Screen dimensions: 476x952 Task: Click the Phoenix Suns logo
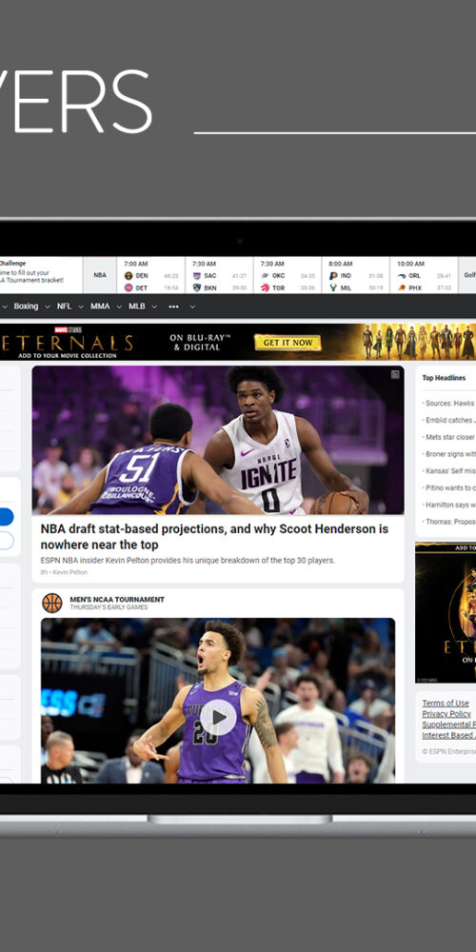(x=402, y=288)
